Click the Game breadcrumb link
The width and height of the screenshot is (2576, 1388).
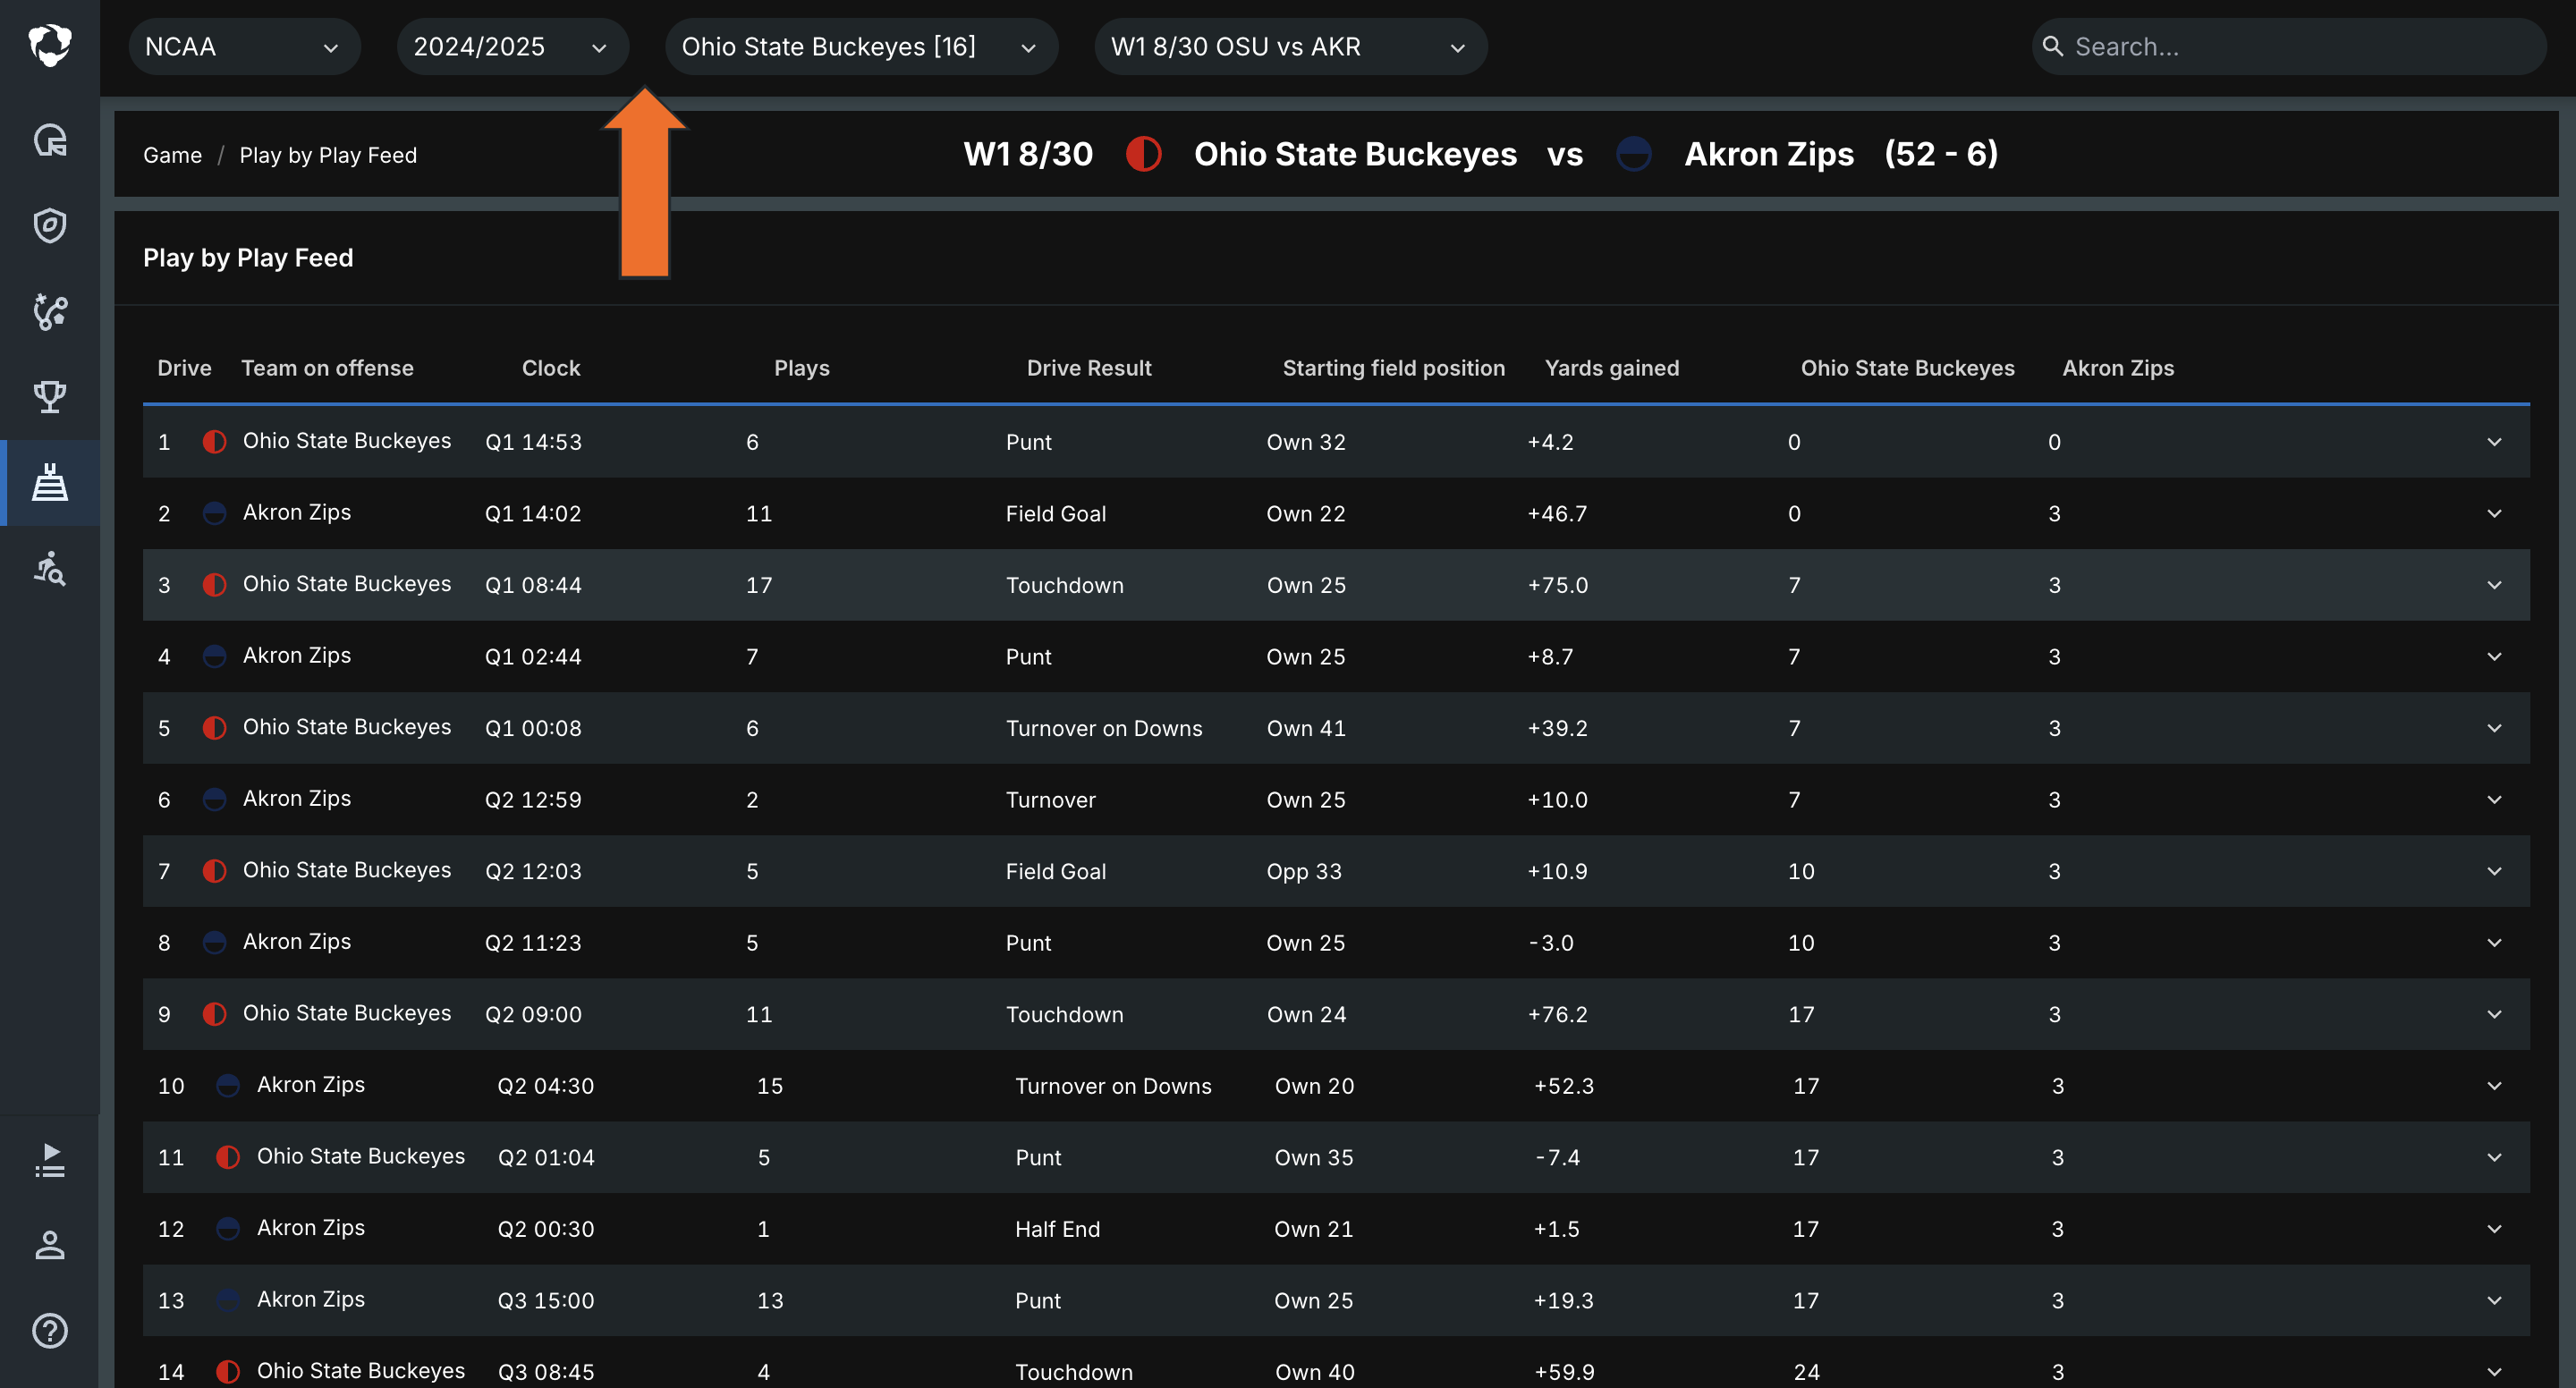[x=172, y=155]
